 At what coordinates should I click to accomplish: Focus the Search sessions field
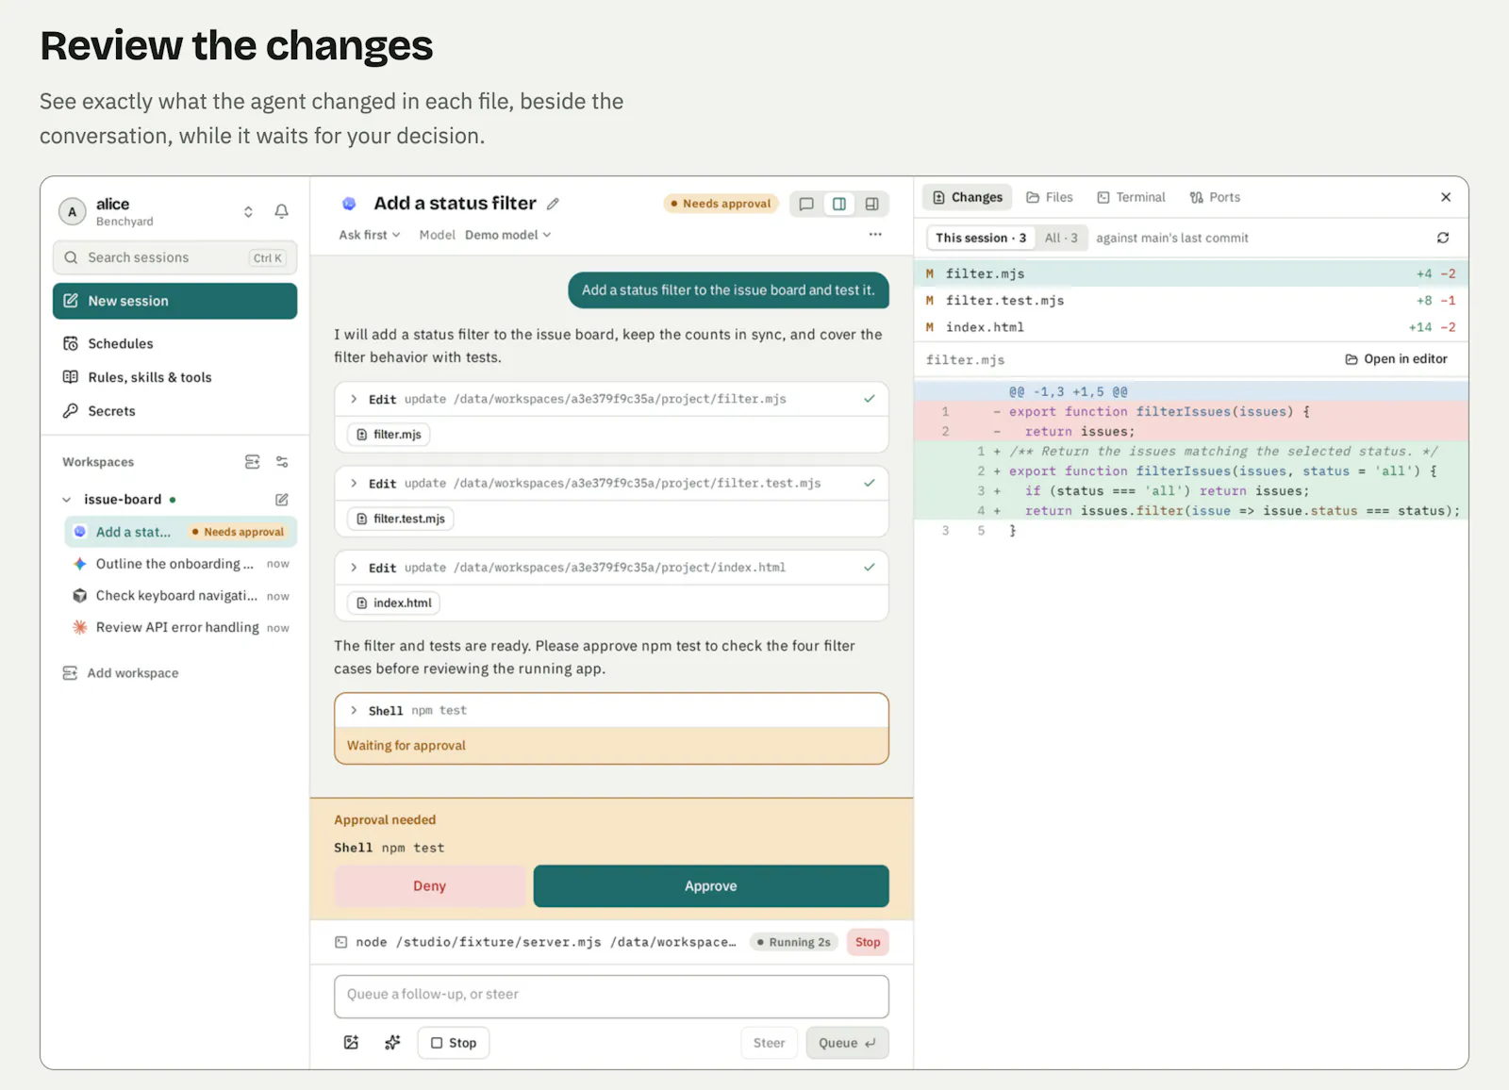(x=174, y=257)
